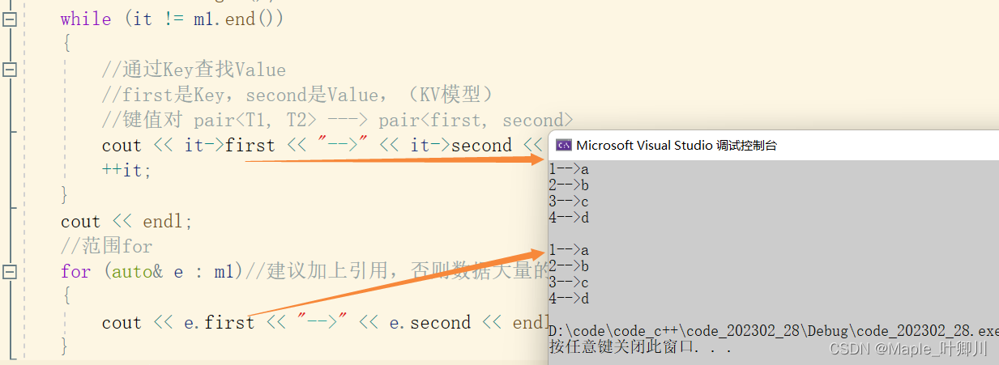999x365 pixels.
Task: Click the first 4-->d console output line
Action: pyautogui.click(x=569, y=218)
